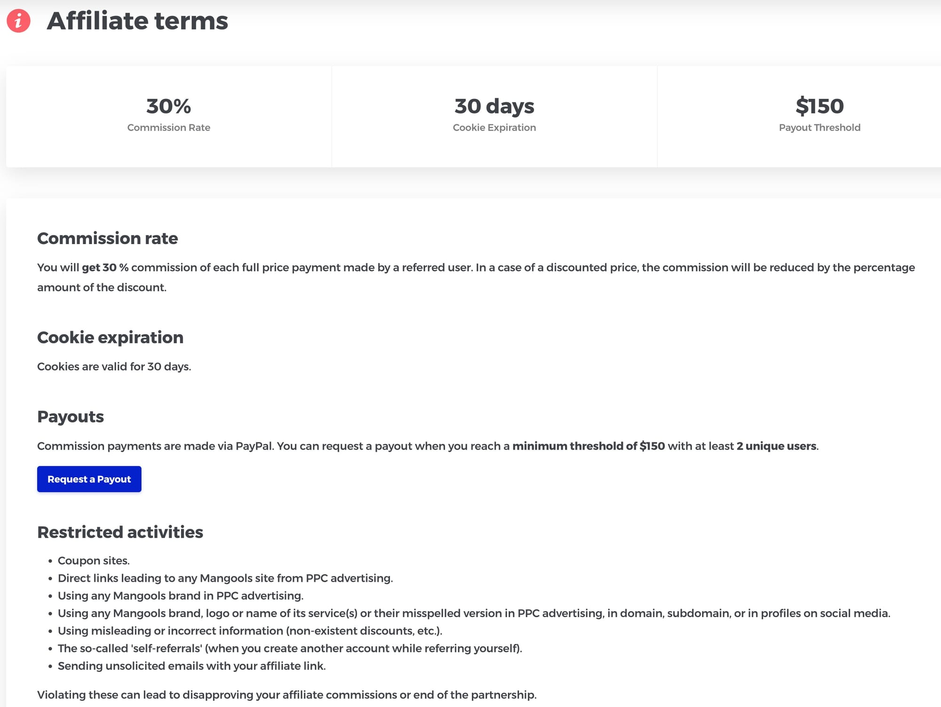Click the 'Direct links leading to any Mangools site' item
The image size is (941, 707).
pos(225,578)
